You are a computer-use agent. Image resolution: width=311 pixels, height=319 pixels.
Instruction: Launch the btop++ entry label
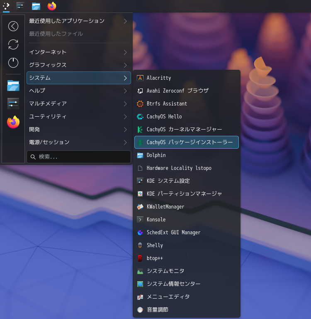click(155, 258)
